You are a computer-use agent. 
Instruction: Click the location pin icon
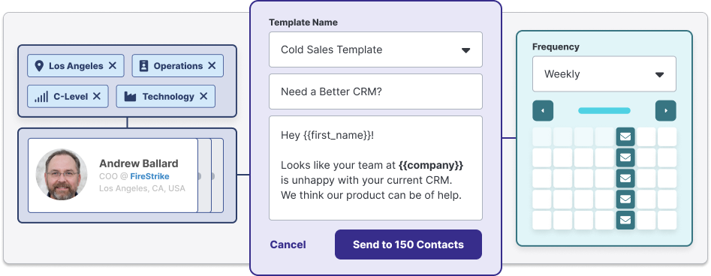coord(39,66)
